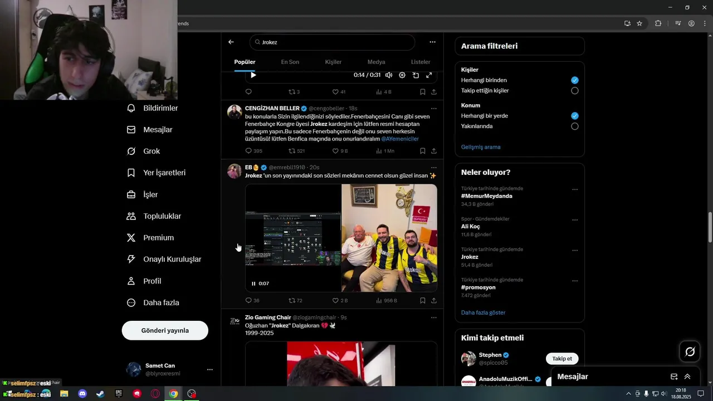Click the Jrokez search field
The width and height of the screenshot is (713, 401).
tap(332, 42)
